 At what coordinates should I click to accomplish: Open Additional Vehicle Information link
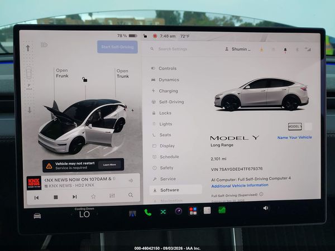pos(240,186)
